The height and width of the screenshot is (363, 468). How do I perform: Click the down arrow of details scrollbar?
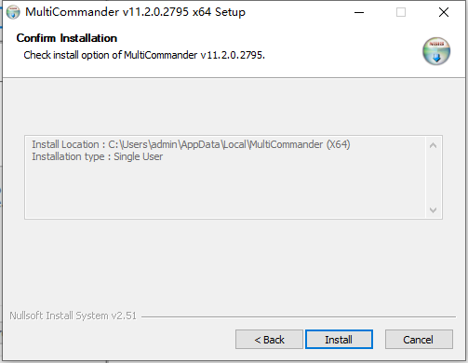coord(434,210)
